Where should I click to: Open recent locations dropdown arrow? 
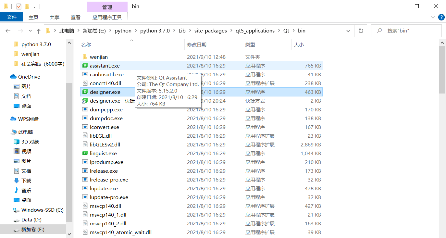30,31
